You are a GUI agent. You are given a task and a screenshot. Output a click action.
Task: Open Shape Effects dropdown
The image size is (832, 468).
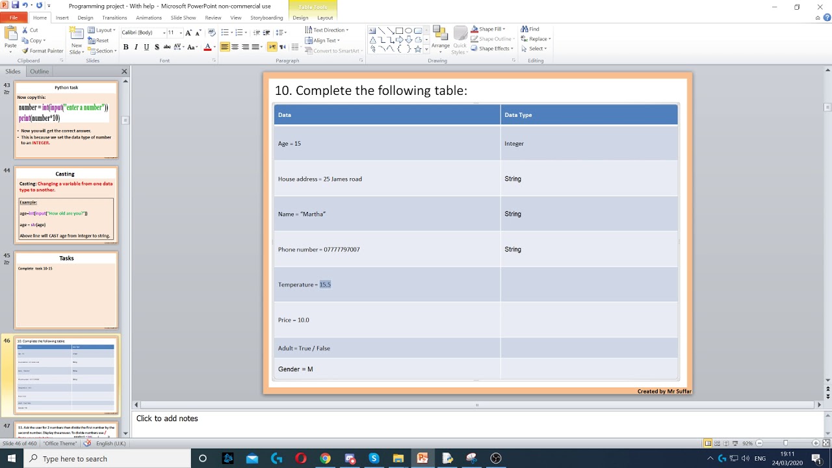tap(491, 49)
